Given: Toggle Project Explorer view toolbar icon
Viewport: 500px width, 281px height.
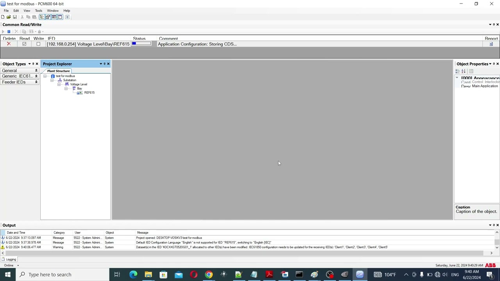Looking at the screenshot, I should click(42, 17).
